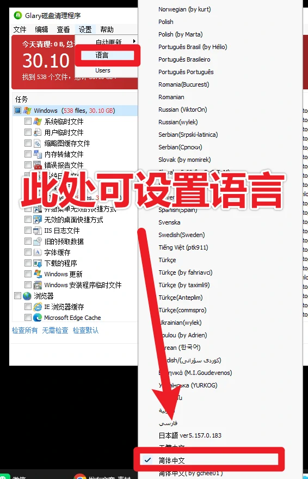The image size is (308, 479).
Task: Open the 设置 menu in menu bar
Action: pos(85,29)
